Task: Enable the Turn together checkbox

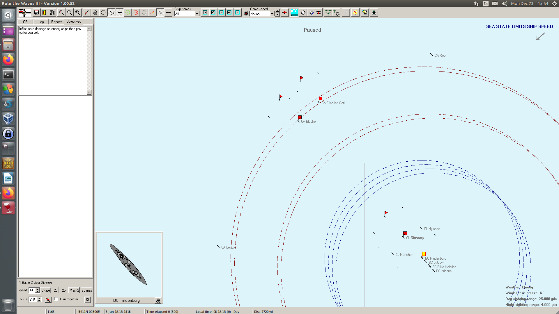Action: pyautogui.click(x=56, y=299)
